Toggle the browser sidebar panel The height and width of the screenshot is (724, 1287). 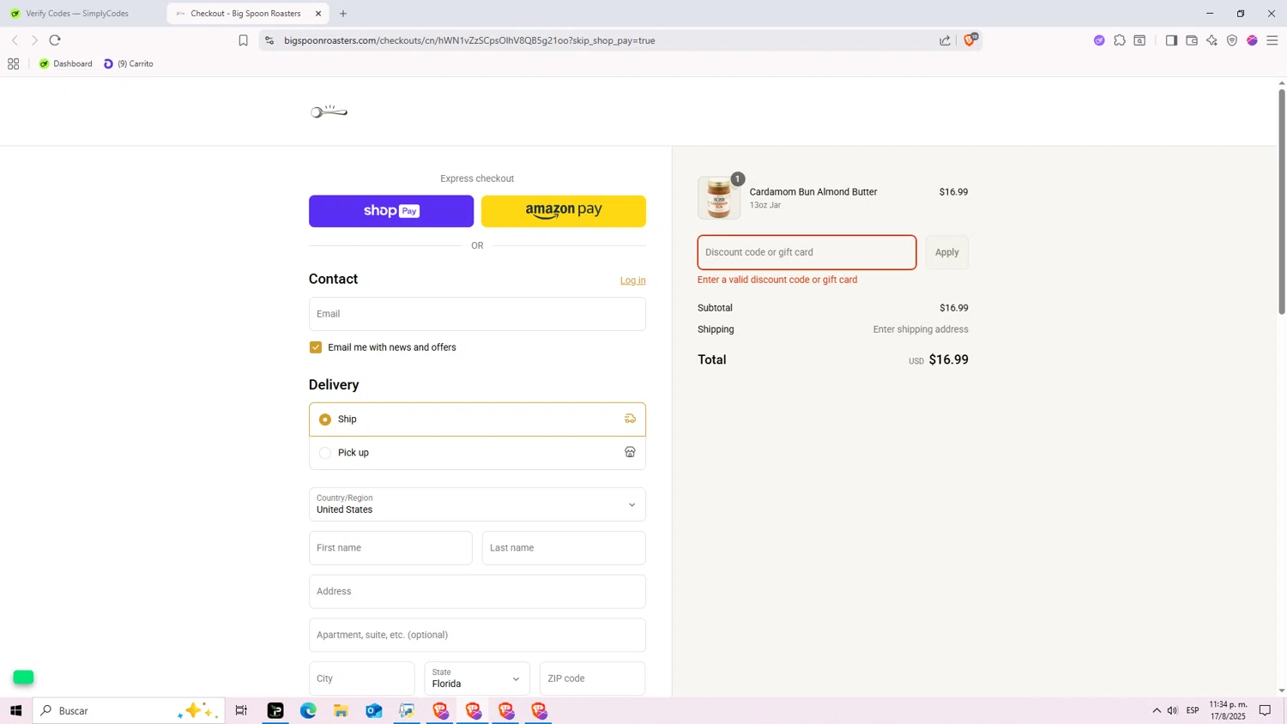(1171, 40)
